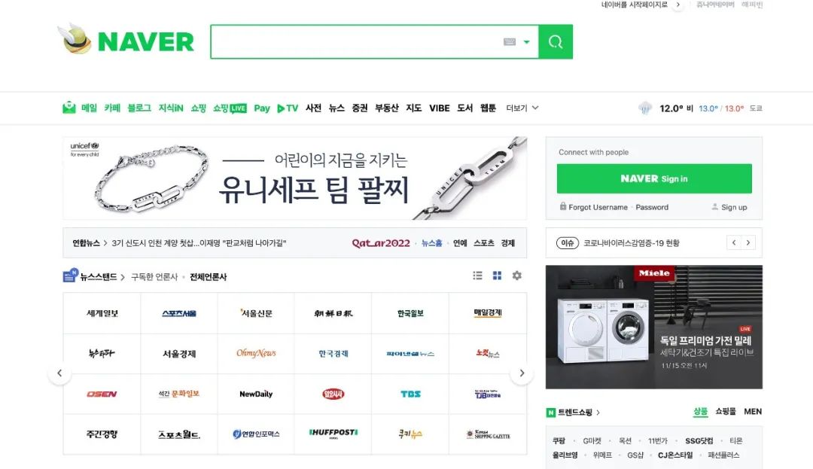Select the 쇼핑몰 tab in trend shopping
The width and height of the screenshot is (813, 469).
coord(726,412)
